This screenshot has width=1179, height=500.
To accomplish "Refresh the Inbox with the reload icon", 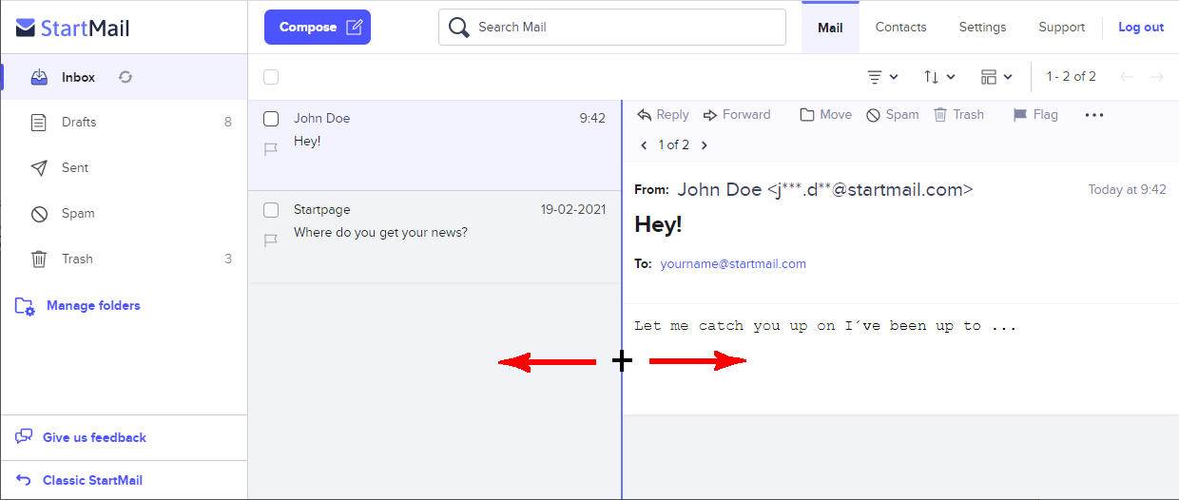I will [126, 77].
